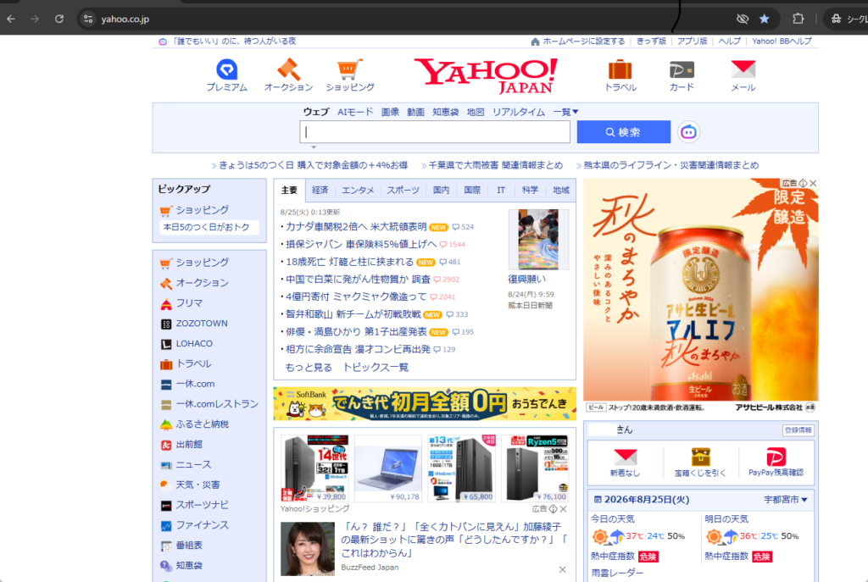Close the Asahi beer advertisement
The image size is (868, 582).
click(813, 183)
